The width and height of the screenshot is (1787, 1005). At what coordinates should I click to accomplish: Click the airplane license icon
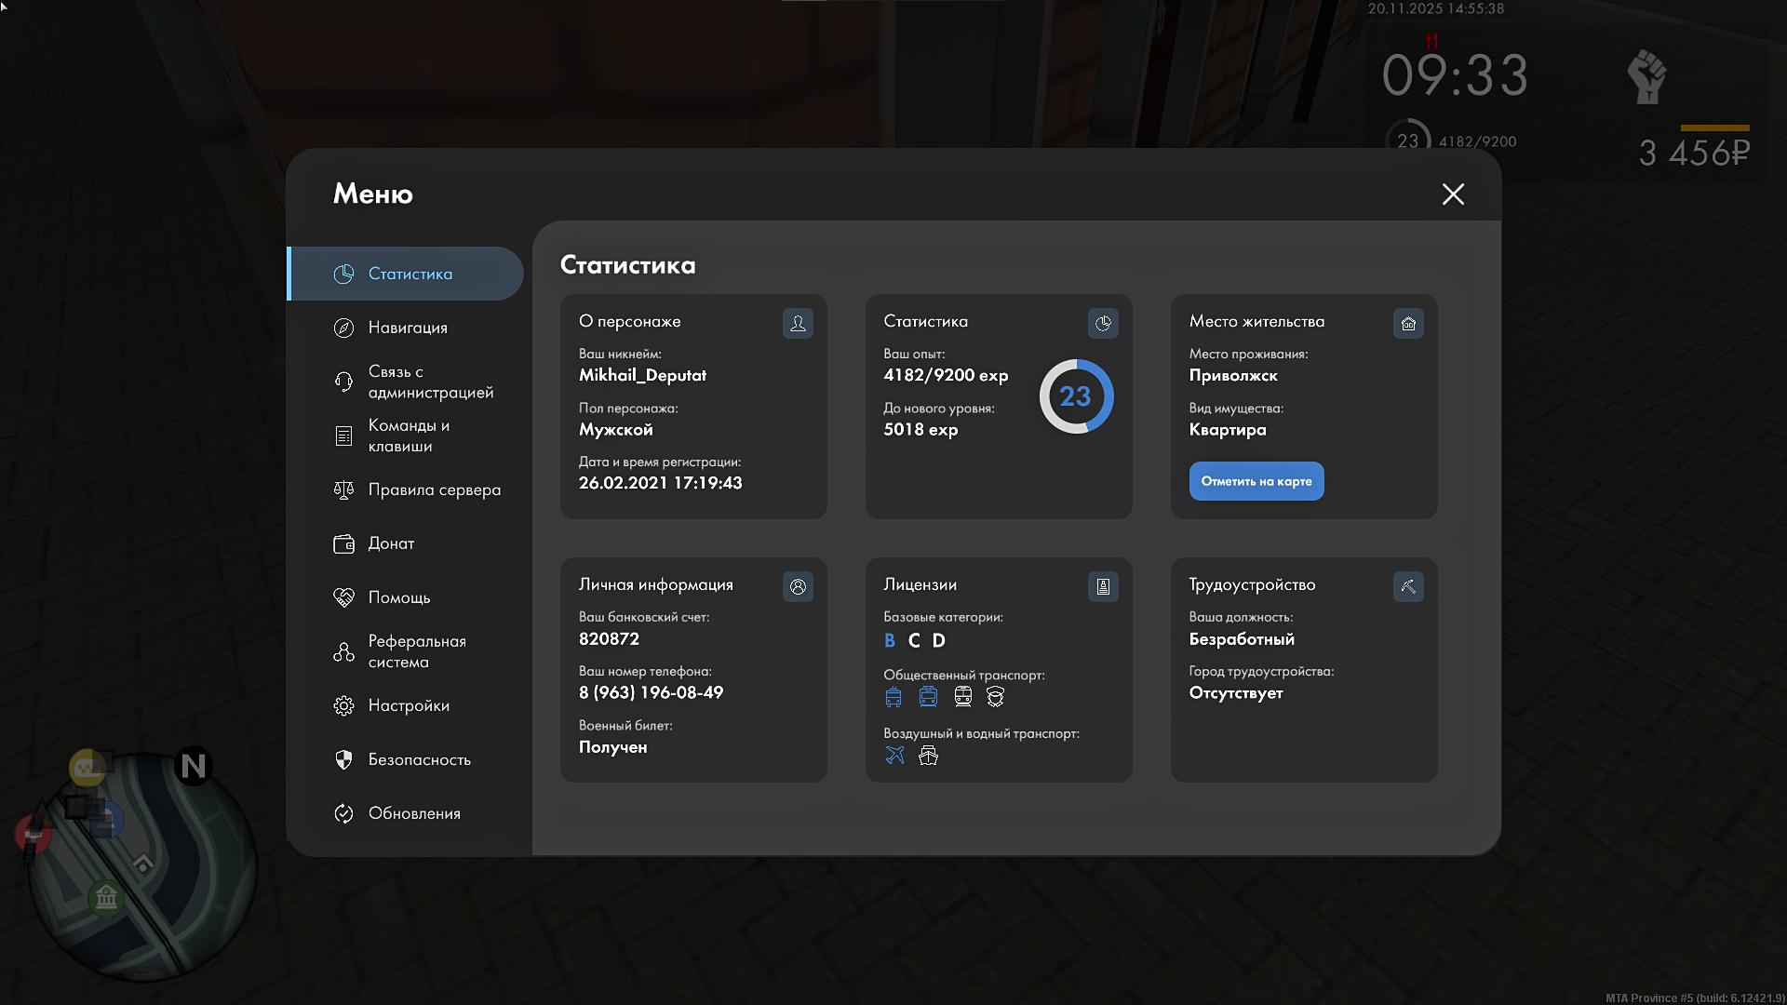click(x=894, y=755)
